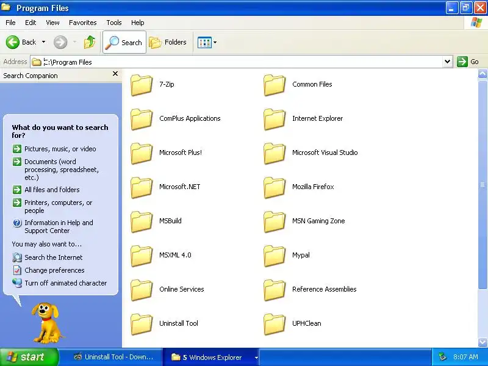The width and height of the screenshot is (488, 366).
Task: Select the Online Services folder icon
Action: point(142,290)
